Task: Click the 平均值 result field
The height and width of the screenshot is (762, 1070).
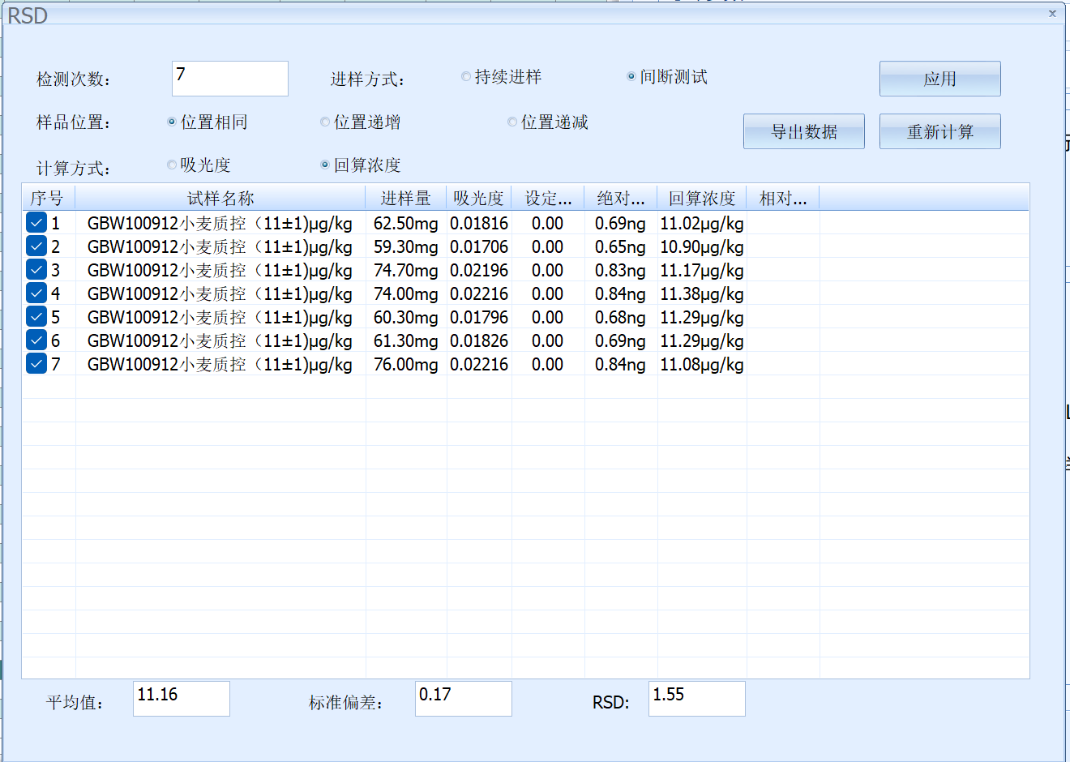Action: [x=182, y=699]
